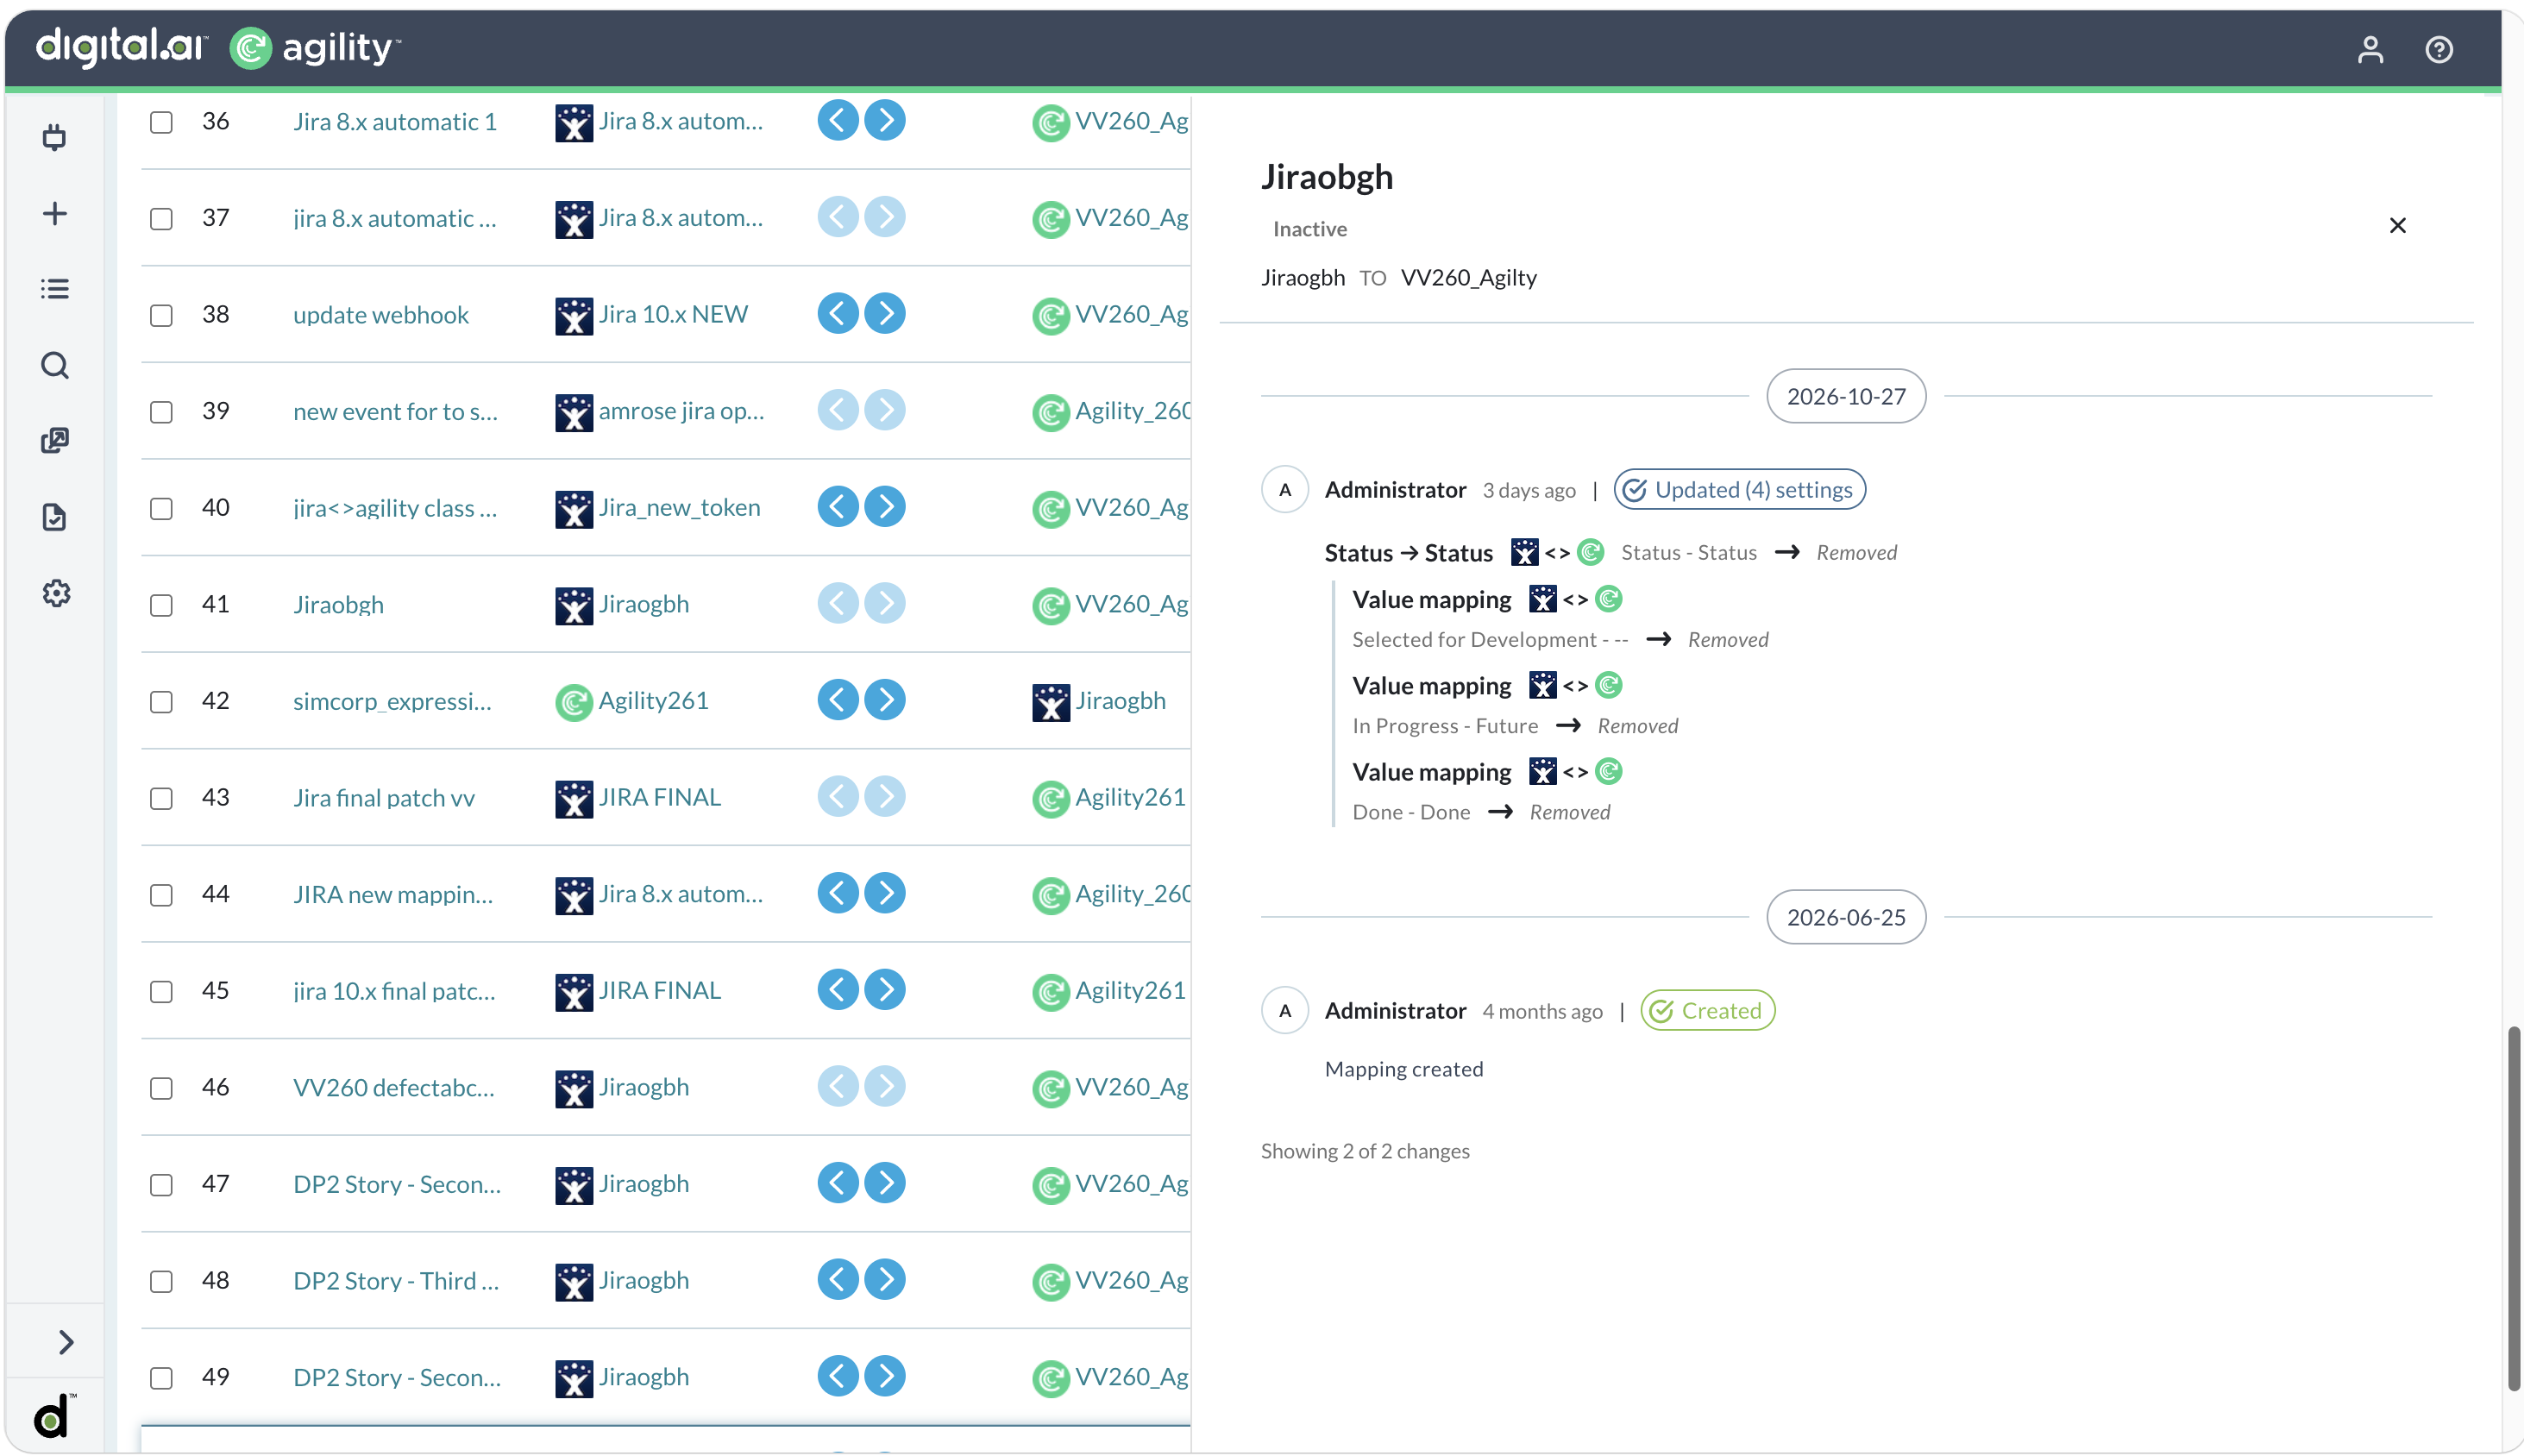The height and width of the screenshot is (1456, 2524).
Task: Click the 'Jiraogbh' target in row 42
Action: 1120,701
